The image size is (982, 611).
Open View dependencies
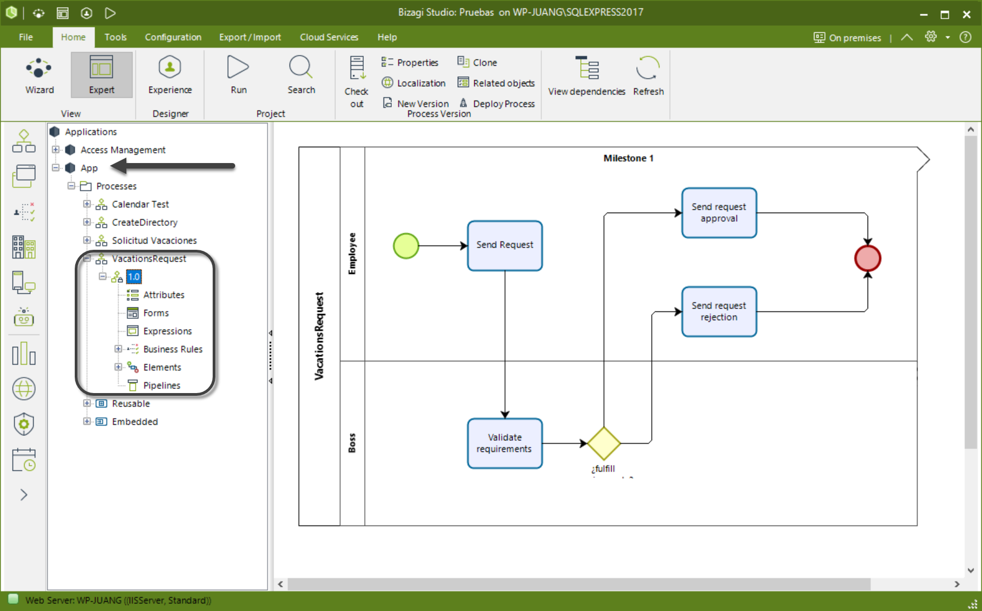(587, 76)
